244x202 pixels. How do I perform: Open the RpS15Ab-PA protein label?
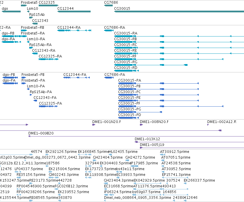click(x=41, y=92)
